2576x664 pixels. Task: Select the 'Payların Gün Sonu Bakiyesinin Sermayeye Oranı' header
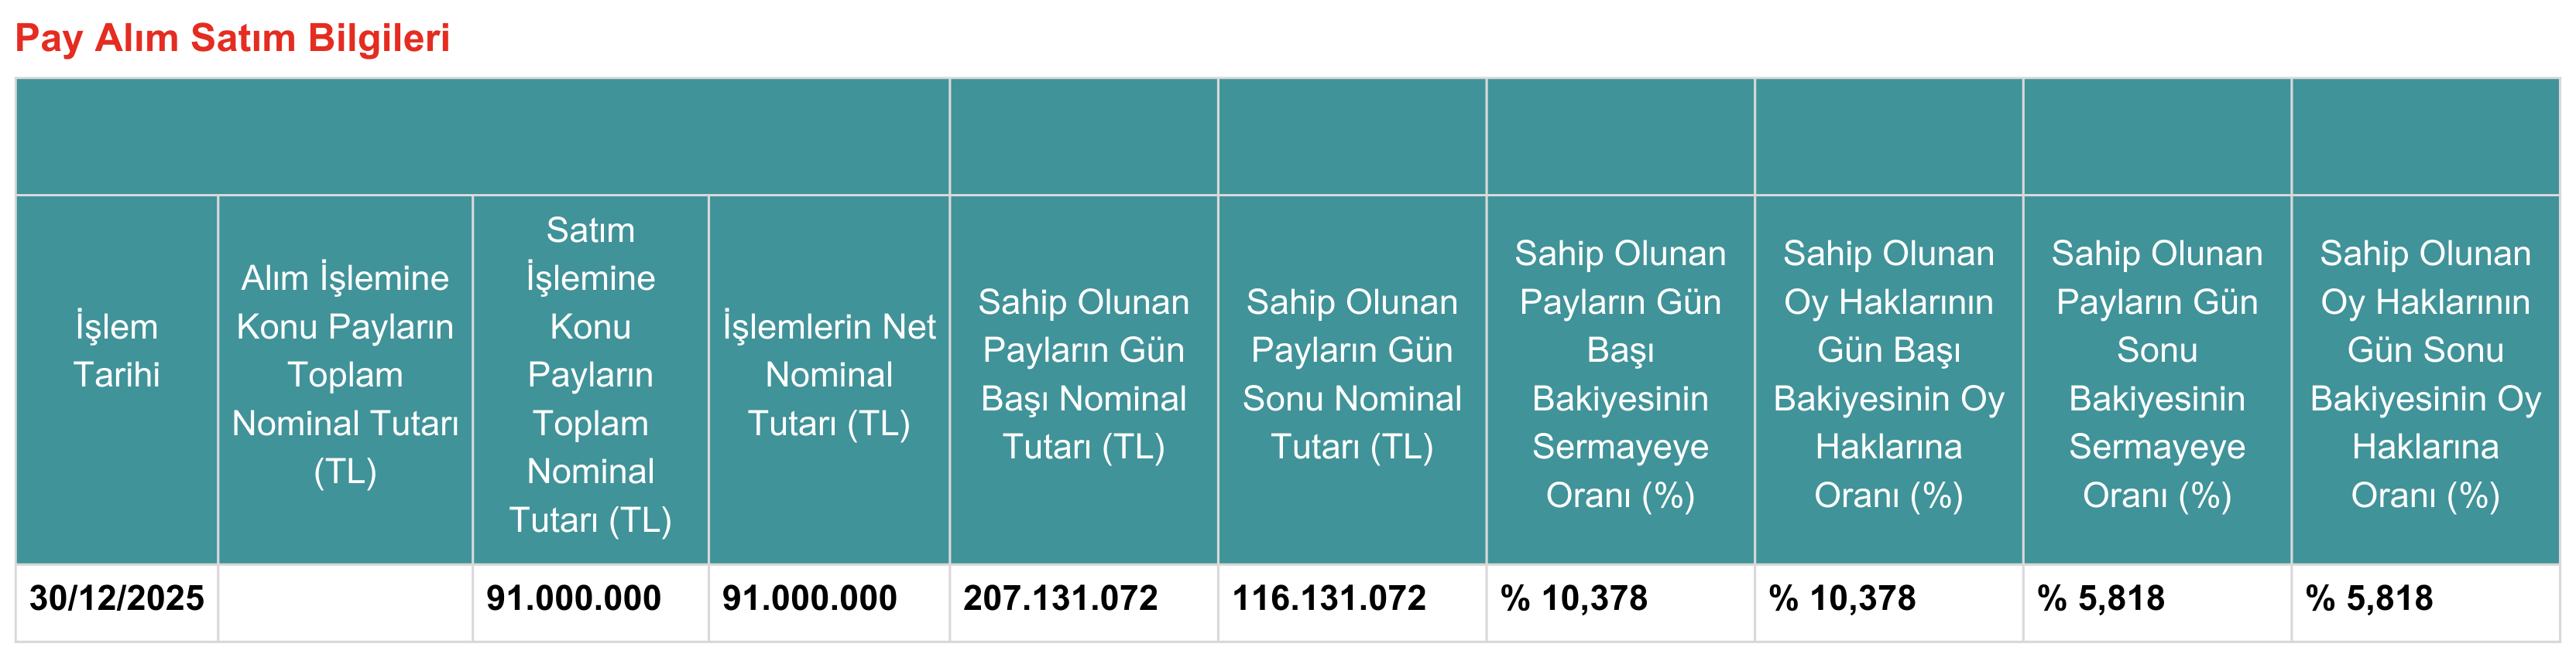(2156, 374)
